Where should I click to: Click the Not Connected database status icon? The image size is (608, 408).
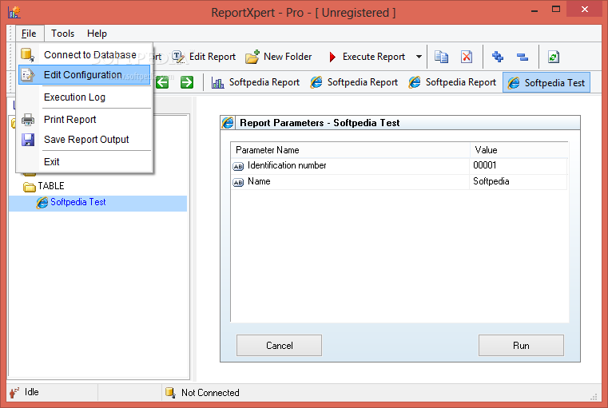click(x=170, y=393)
